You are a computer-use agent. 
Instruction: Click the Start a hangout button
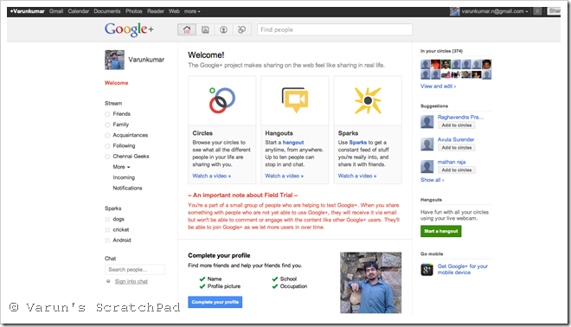[x=440, y=231]
